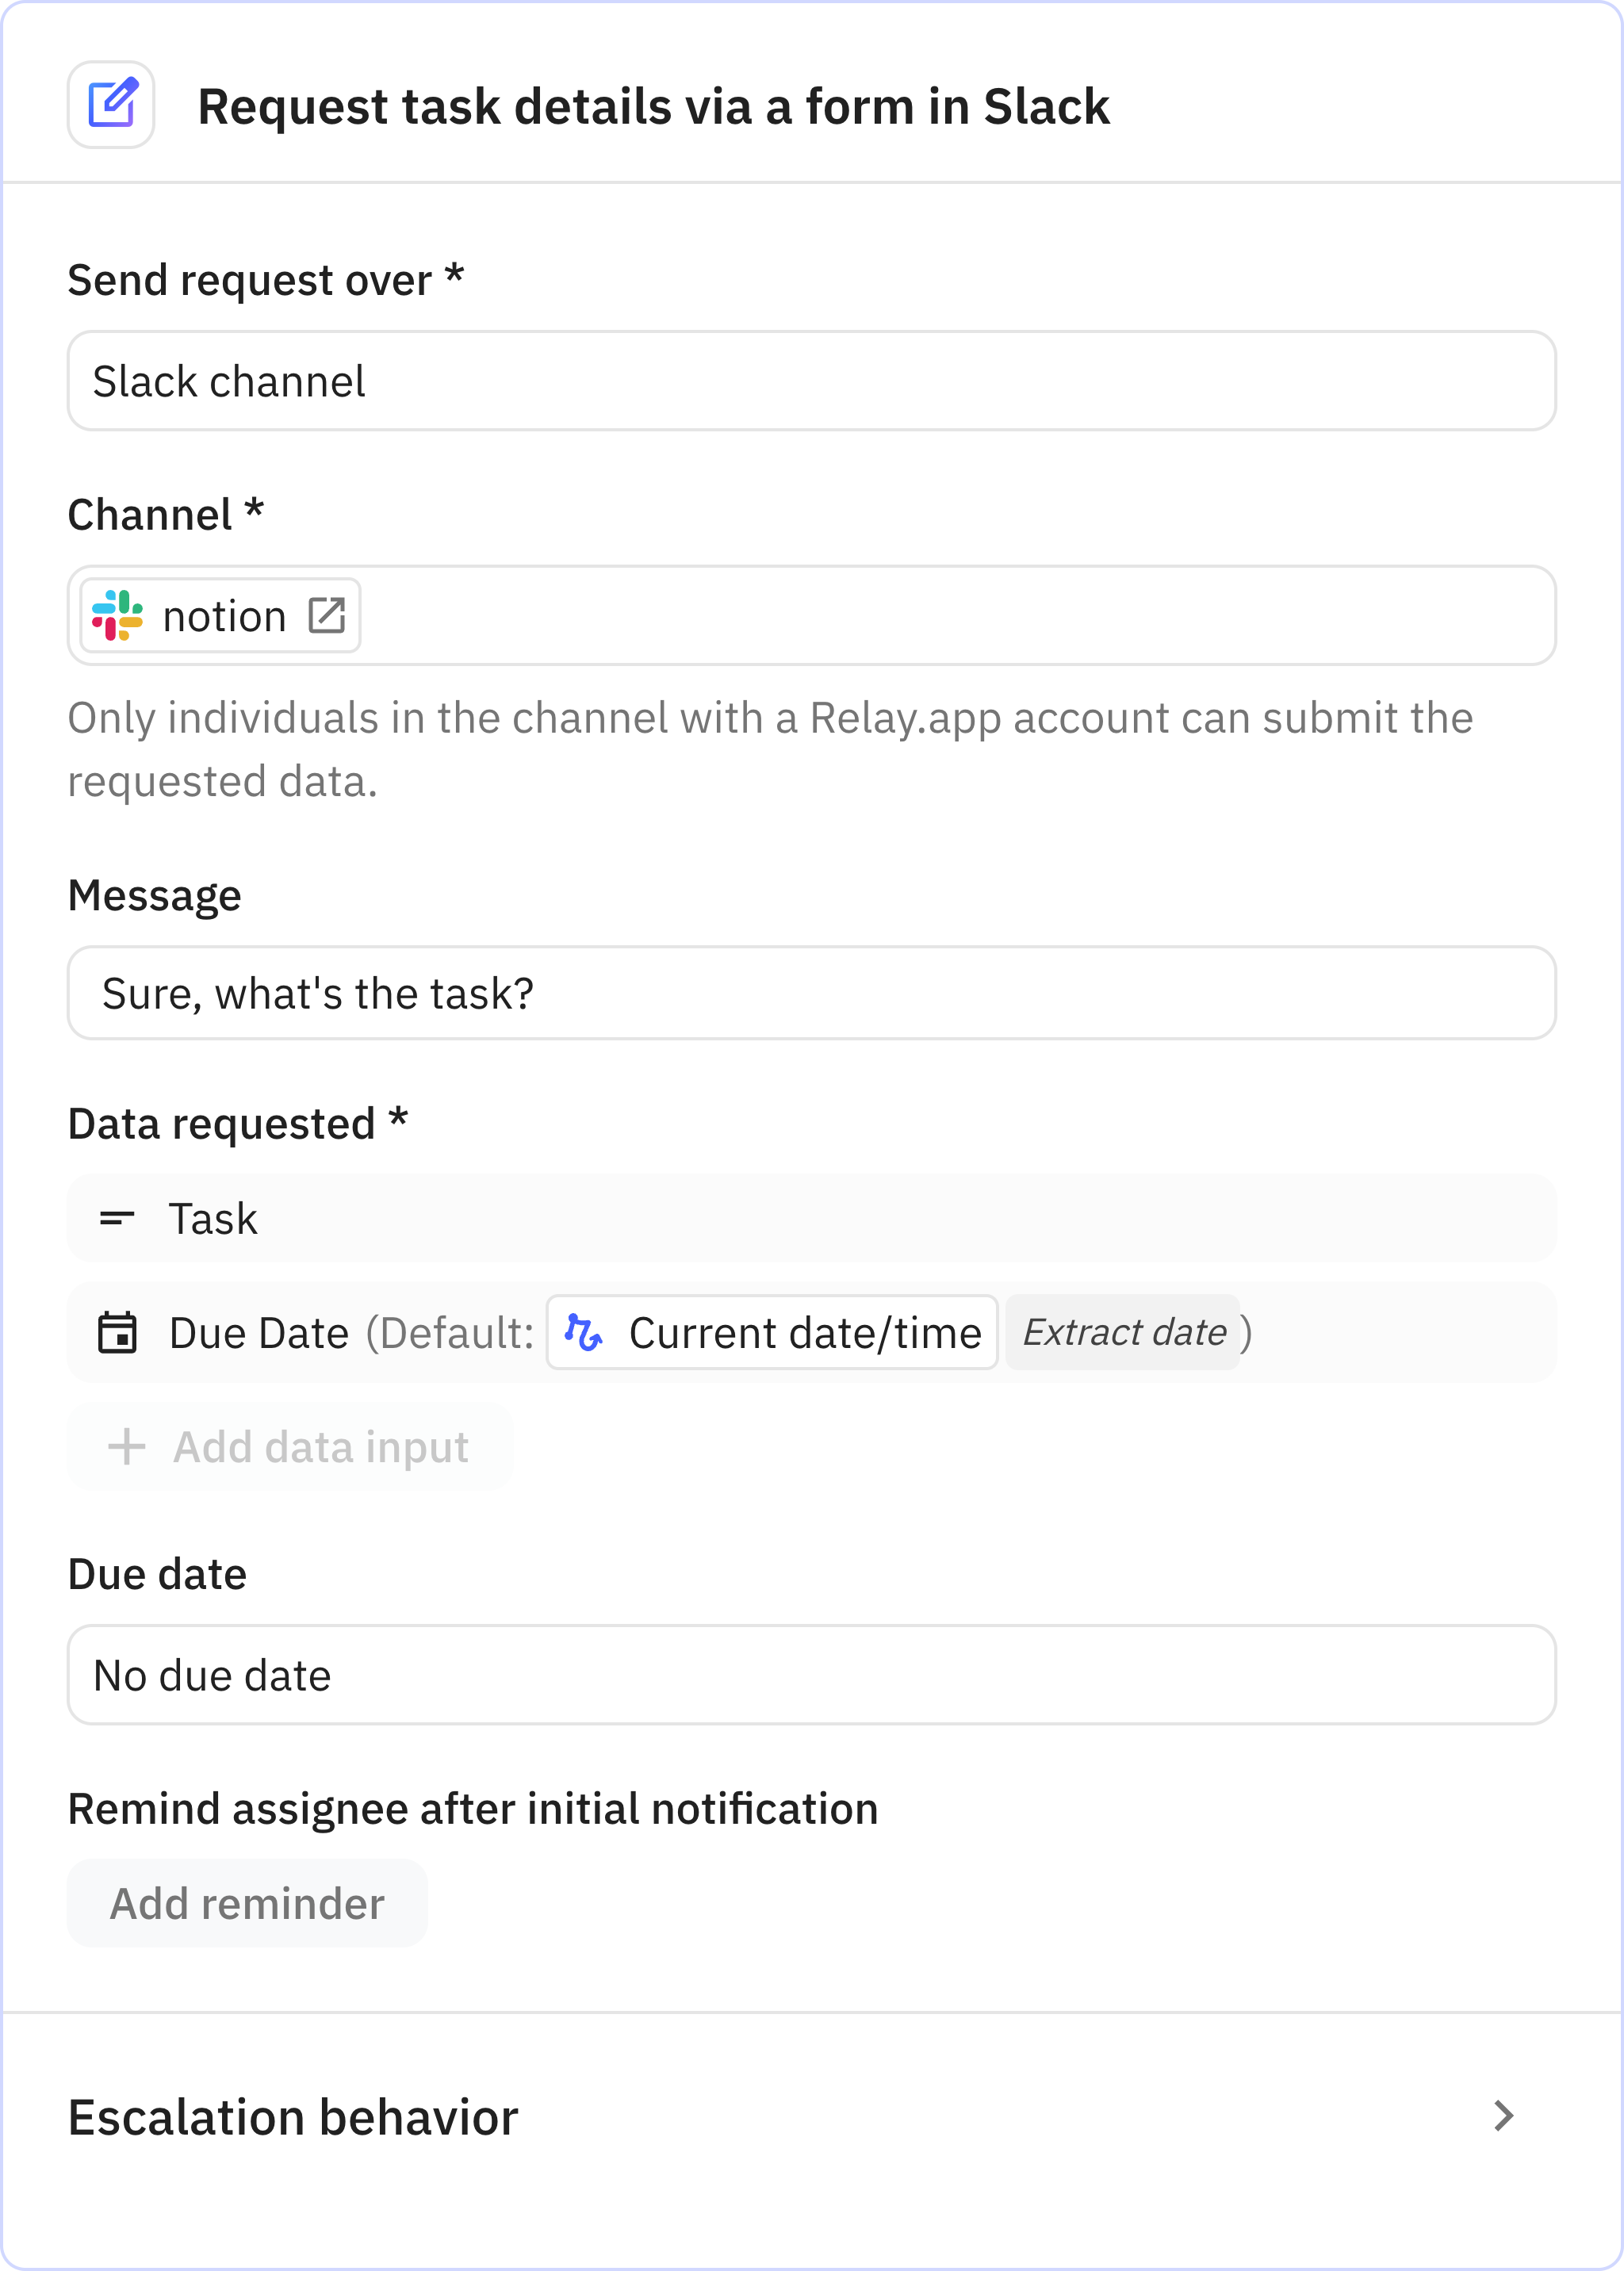Click the Extract date chip
The height and width of the screenshot is (2271, 1624).
[x=1123, y=1332]
